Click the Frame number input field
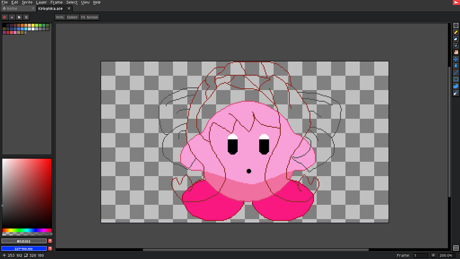 pyautogui.click(x=421, y=255)
